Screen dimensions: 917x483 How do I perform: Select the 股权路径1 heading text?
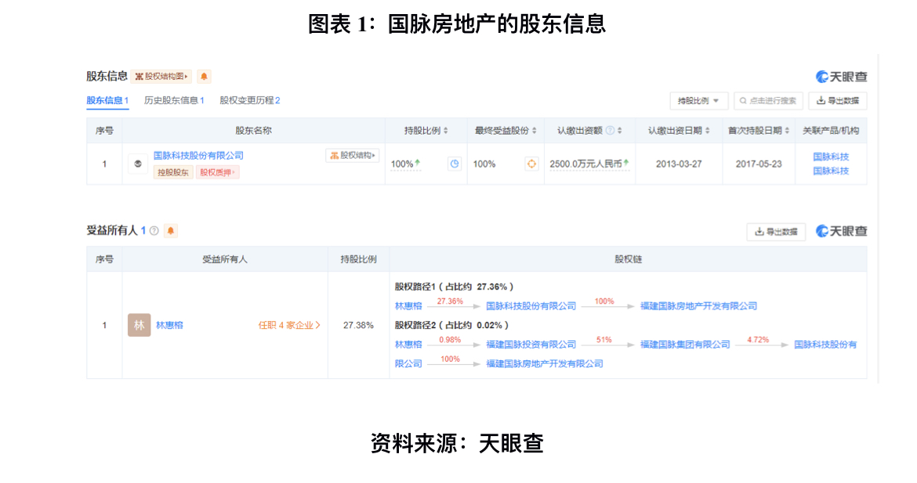click(454, 287)
